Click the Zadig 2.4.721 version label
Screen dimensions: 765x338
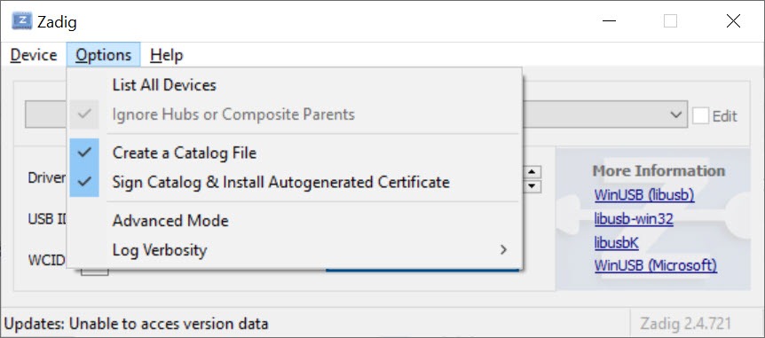(685, 324)
